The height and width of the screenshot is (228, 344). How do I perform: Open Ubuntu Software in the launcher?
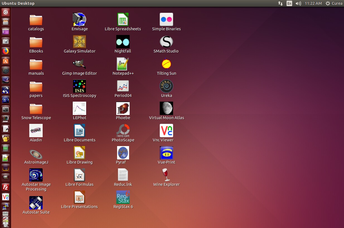(x=6, y=61)
